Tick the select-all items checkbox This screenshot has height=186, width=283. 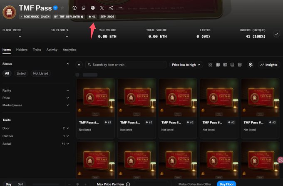77,75
